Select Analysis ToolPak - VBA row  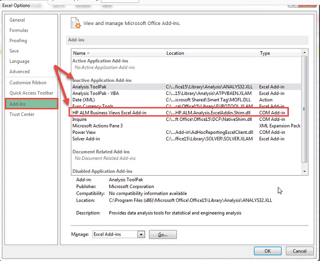coord(186,93)
